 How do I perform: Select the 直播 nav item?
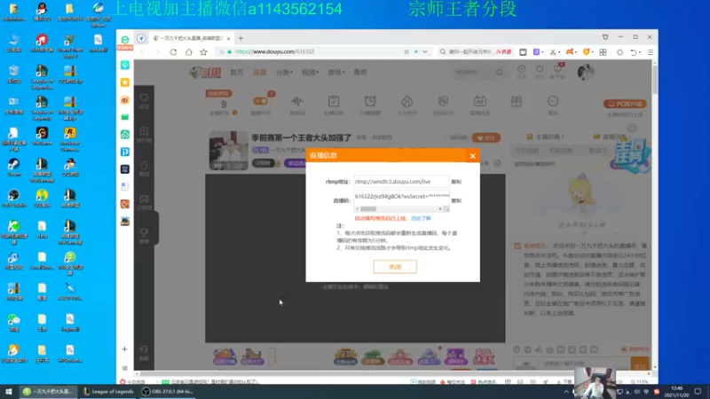[x=259, y=73]
